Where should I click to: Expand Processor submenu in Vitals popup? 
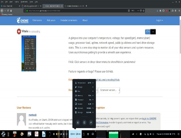point(84,100)
